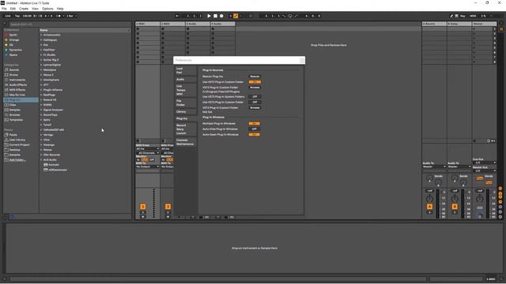
Task: Click the Clips category icon
Action: click(6, 105)
